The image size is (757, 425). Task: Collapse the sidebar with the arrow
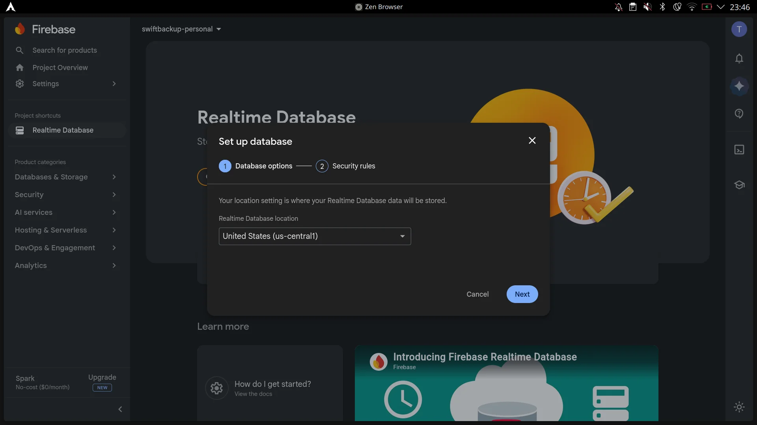[x=120, y=409]
